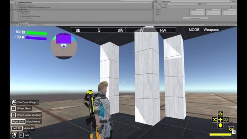The height and width of the screenshot is (139, 247).
Task: Select the shuffle arrows ability icon
Action: 215,120
